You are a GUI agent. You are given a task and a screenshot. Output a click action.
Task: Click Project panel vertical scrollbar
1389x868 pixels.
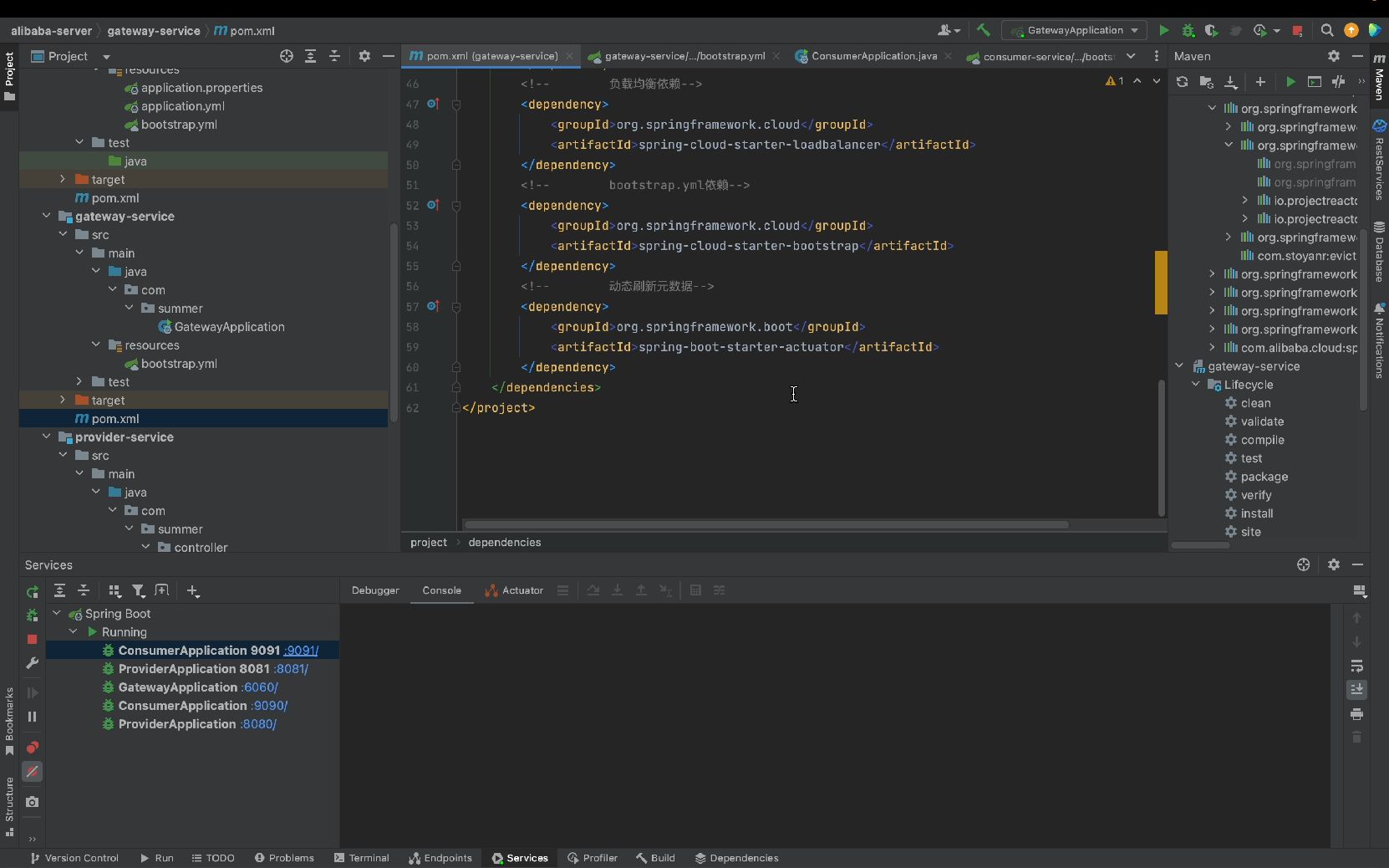tap(393, 322)
